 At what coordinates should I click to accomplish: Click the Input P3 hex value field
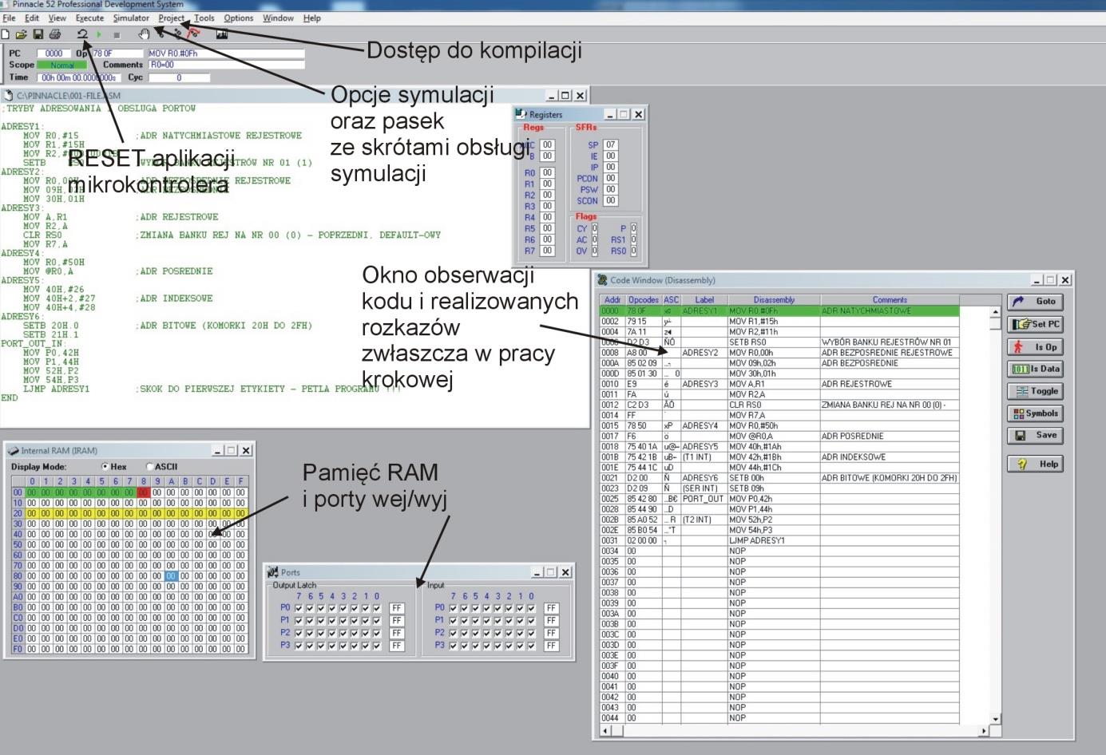pos(551,646)
